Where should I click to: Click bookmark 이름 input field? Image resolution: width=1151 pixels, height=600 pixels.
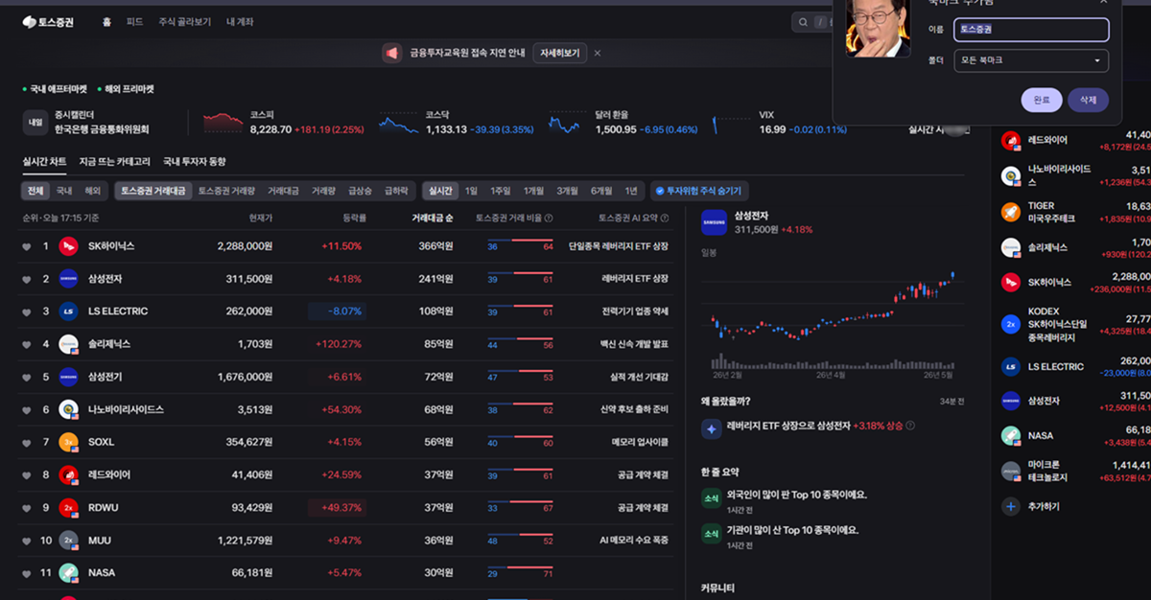[x=1031, y=30]
